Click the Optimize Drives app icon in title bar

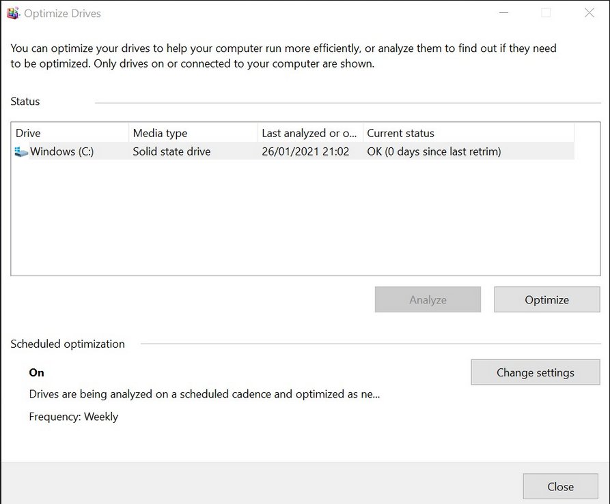click(x=13, y=13)
